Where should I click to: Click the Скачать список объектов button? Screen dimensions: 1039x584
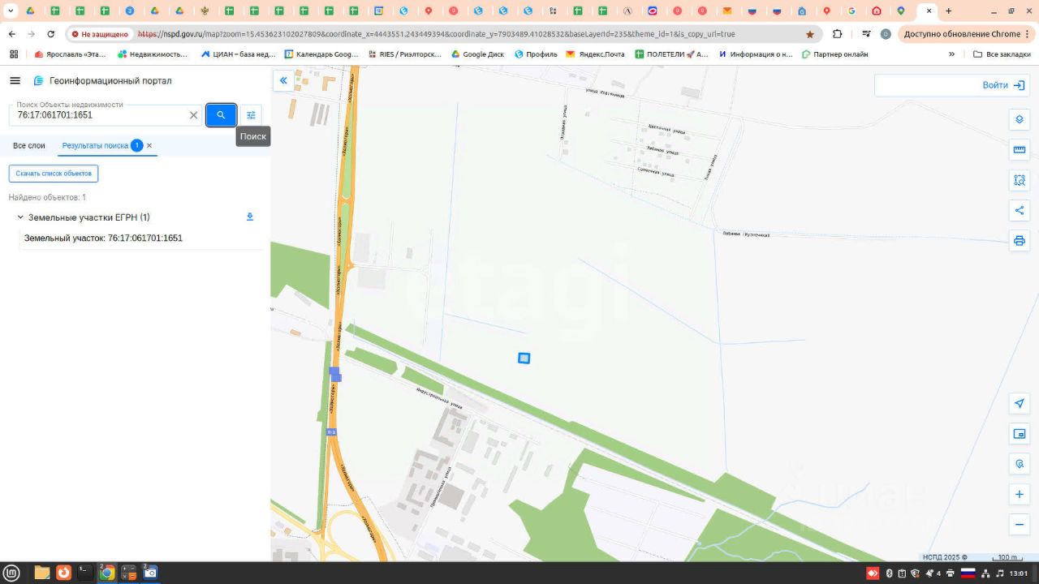(x=54, y=174)
